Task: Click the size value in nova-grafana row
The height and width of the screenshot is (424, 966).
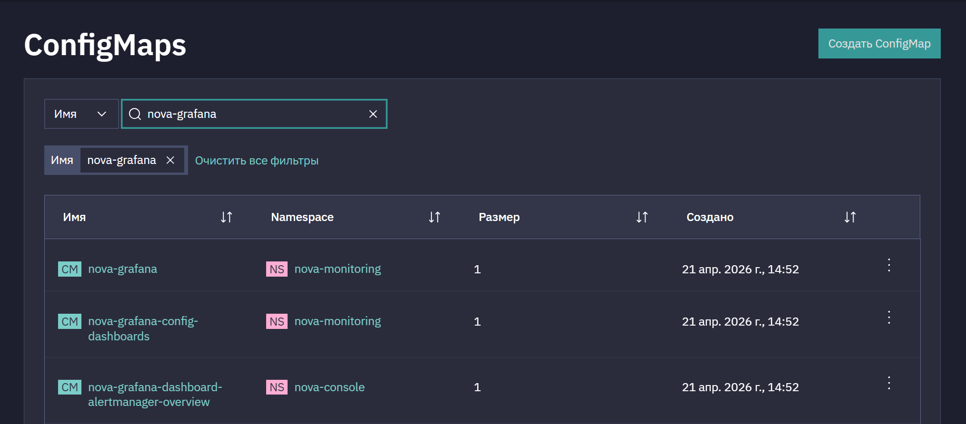Action: click(478, 270)
